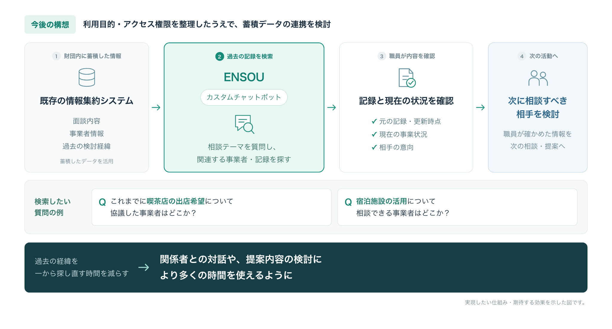Click the 職員が内容を確認 step label
This screenshot has width=612, height=329.
(x=412, y=56)
